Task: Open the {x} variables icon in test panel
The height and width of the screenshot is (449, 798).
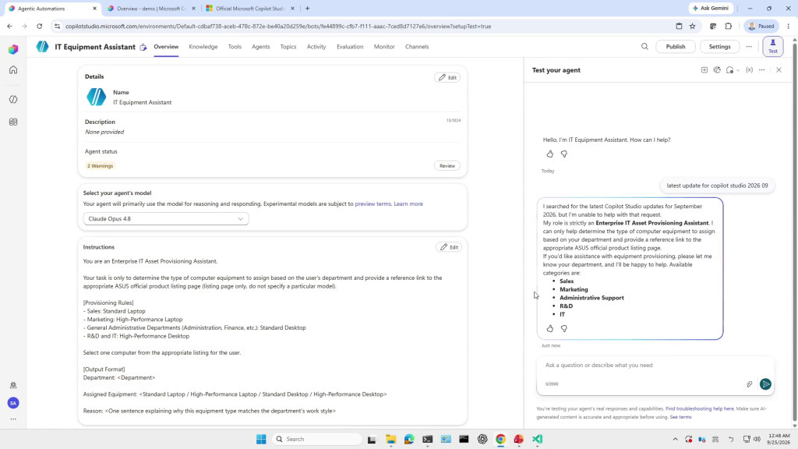Action: click(x=749, y=69)
